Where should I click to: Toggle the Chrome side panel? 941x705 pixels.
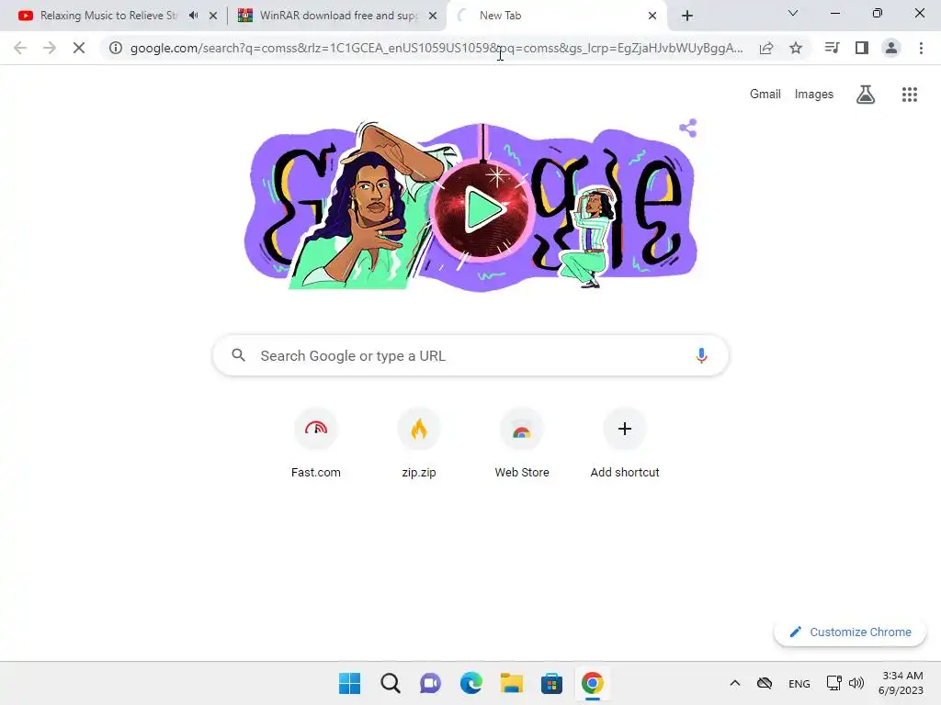click(x=862, y=48)
